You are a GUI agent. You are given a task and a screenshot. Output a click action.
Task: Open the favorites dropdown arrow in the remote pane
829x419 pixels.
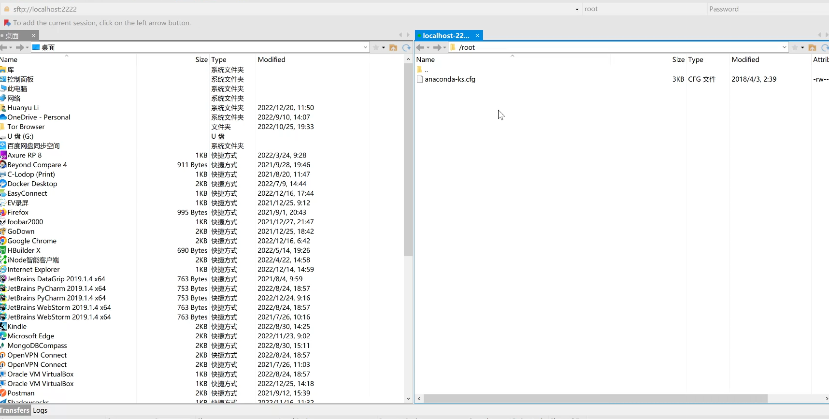click(802, 47)
